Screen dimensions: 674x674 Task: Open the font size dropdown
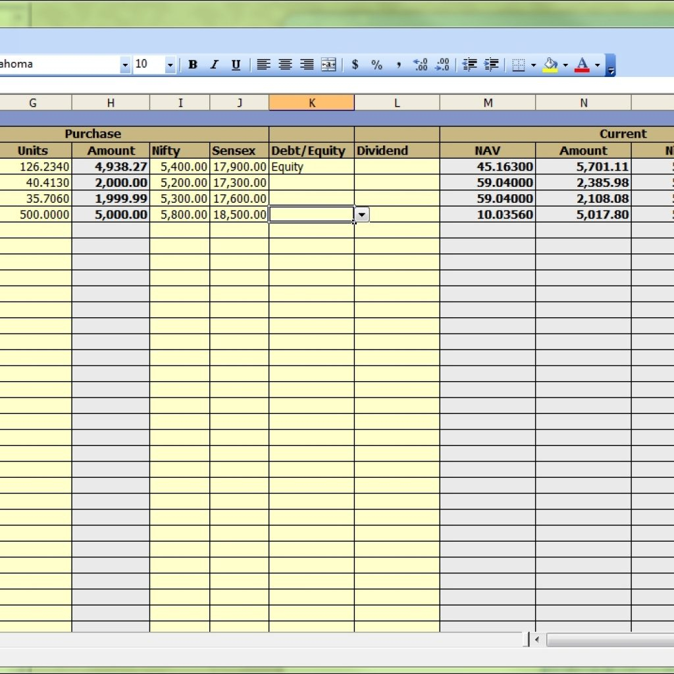click(x=170, y=65)
